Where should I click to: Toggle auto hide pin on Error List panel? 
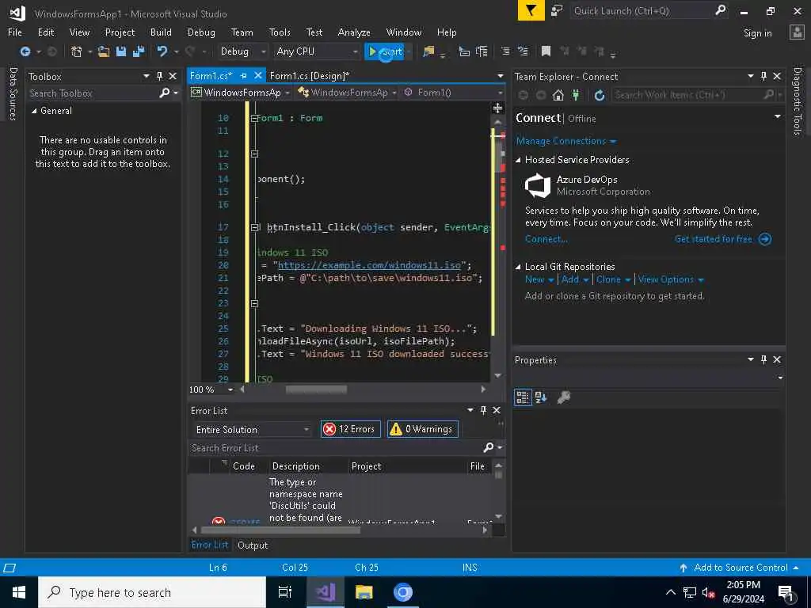[x=483, y=410]
